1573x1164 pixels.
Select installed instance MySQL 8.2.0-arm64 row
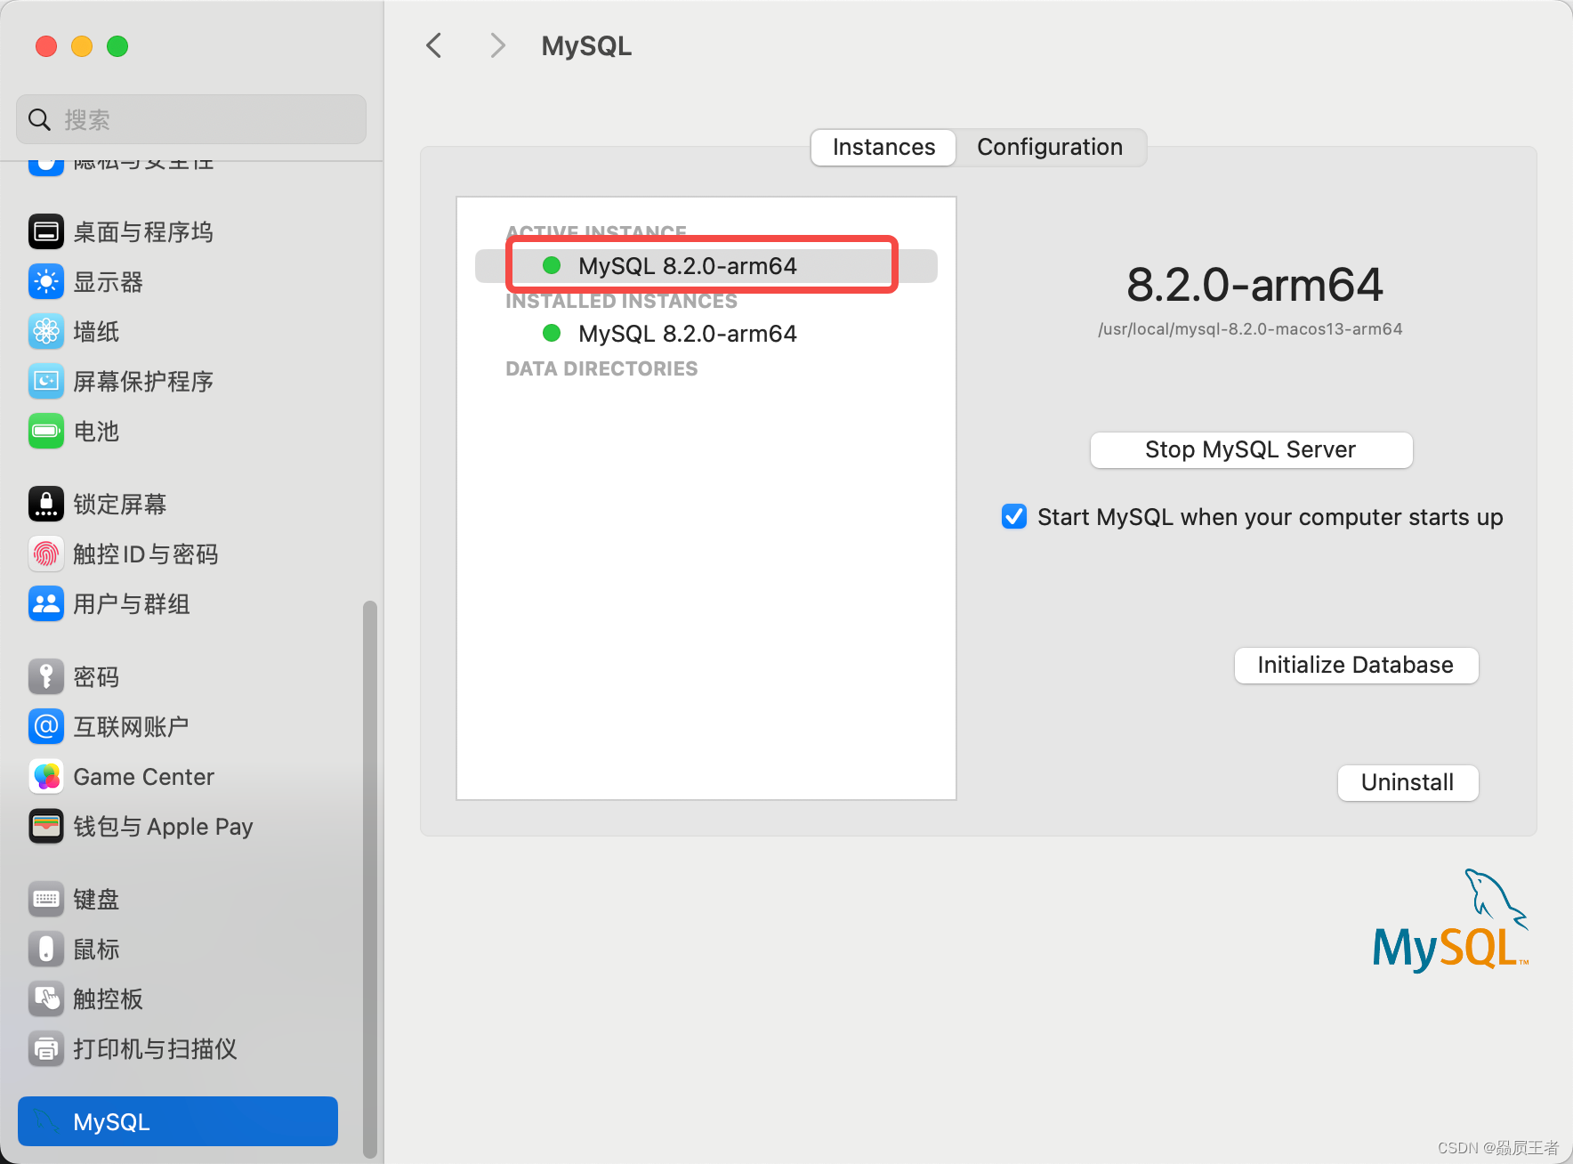tap(706, 334)
